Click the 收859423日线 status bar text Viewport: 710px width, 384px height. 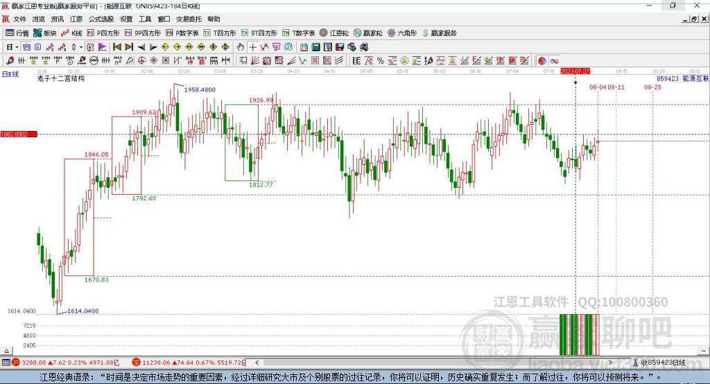(663, 363)
